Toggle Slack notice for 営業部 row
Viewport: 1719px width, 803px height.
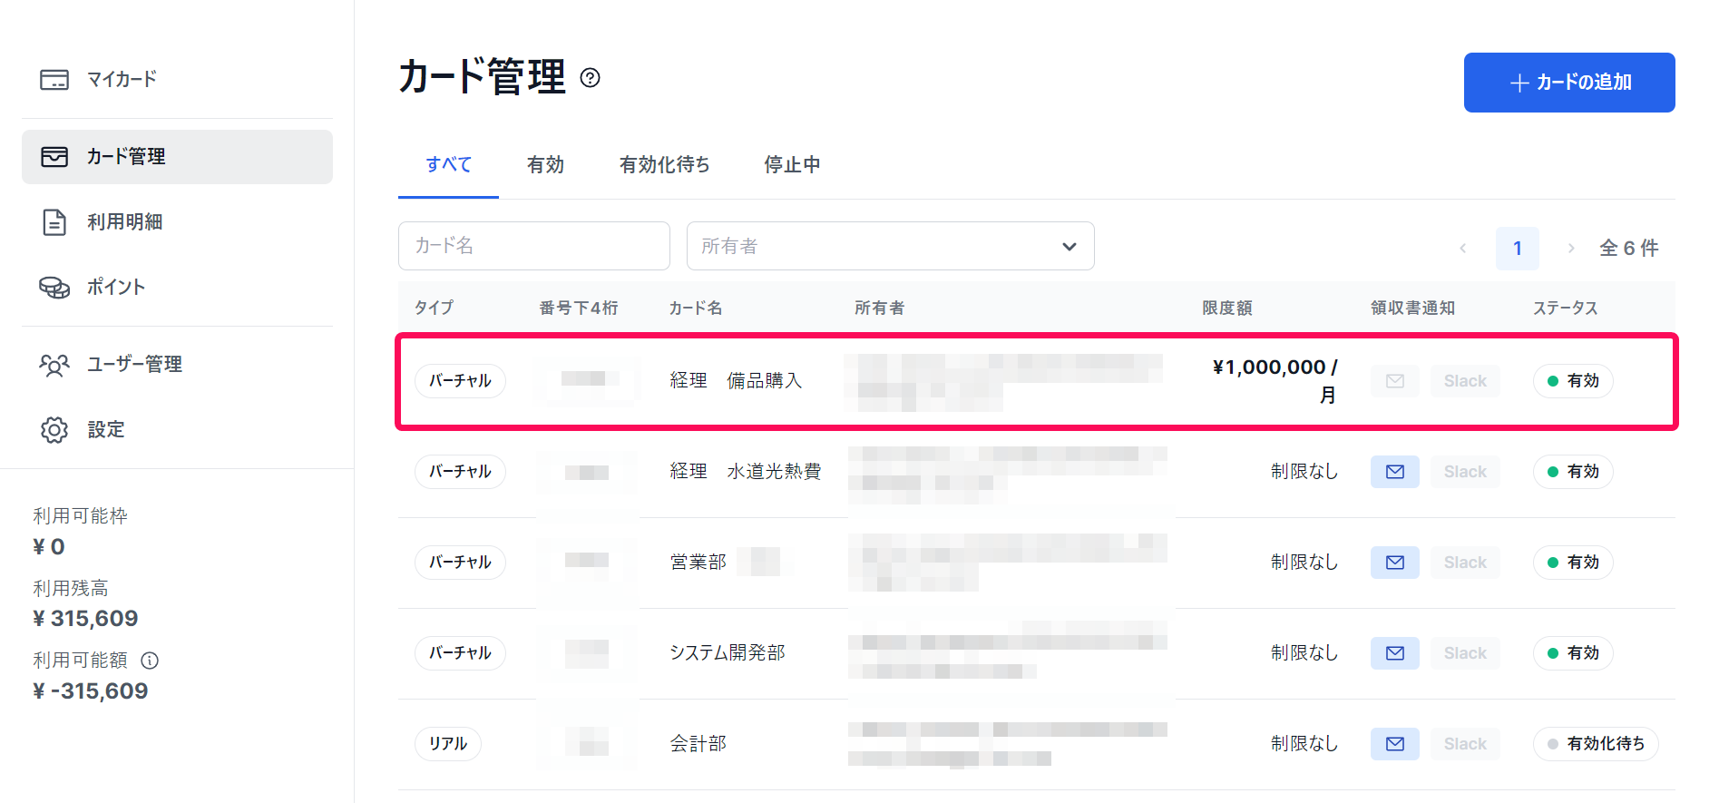(1465, 563)
